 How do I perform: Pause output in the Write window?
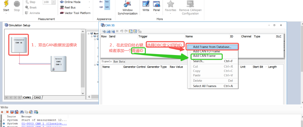coord(2,112)
